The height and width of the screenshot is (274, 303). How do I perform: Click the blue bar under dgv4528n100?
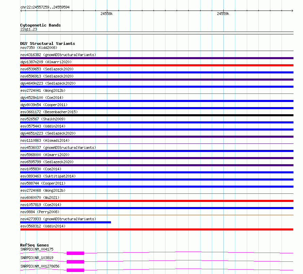pos(157,101)
